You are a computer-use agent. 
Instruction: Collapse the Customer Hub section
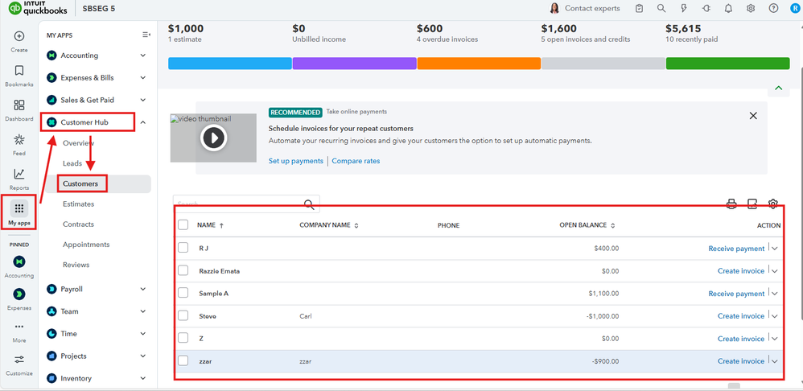(142, 122)
